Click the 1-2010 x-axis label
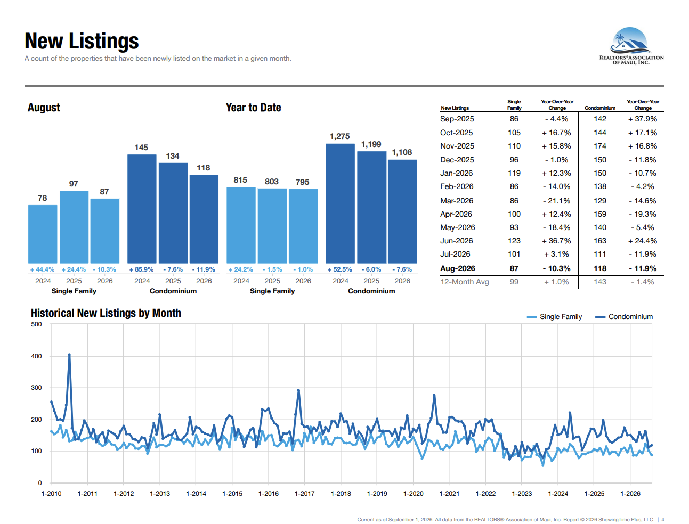 point(52,494)
